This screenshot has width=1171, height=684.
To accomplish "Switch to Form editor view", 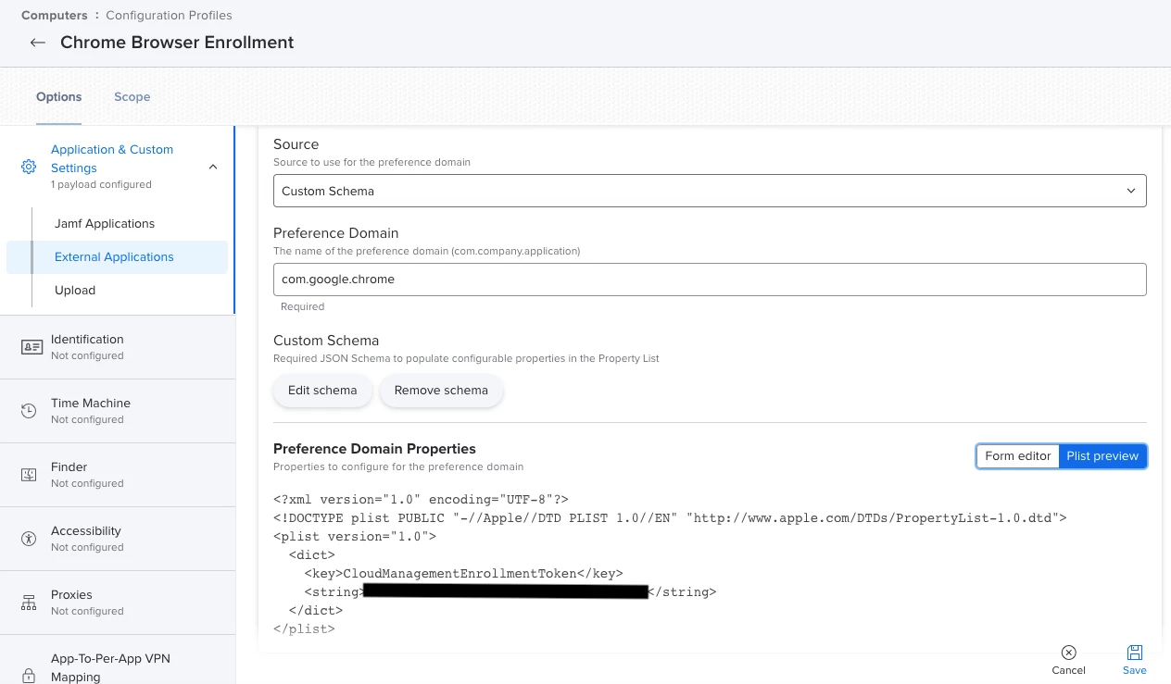I will [x=1017, y=455].
